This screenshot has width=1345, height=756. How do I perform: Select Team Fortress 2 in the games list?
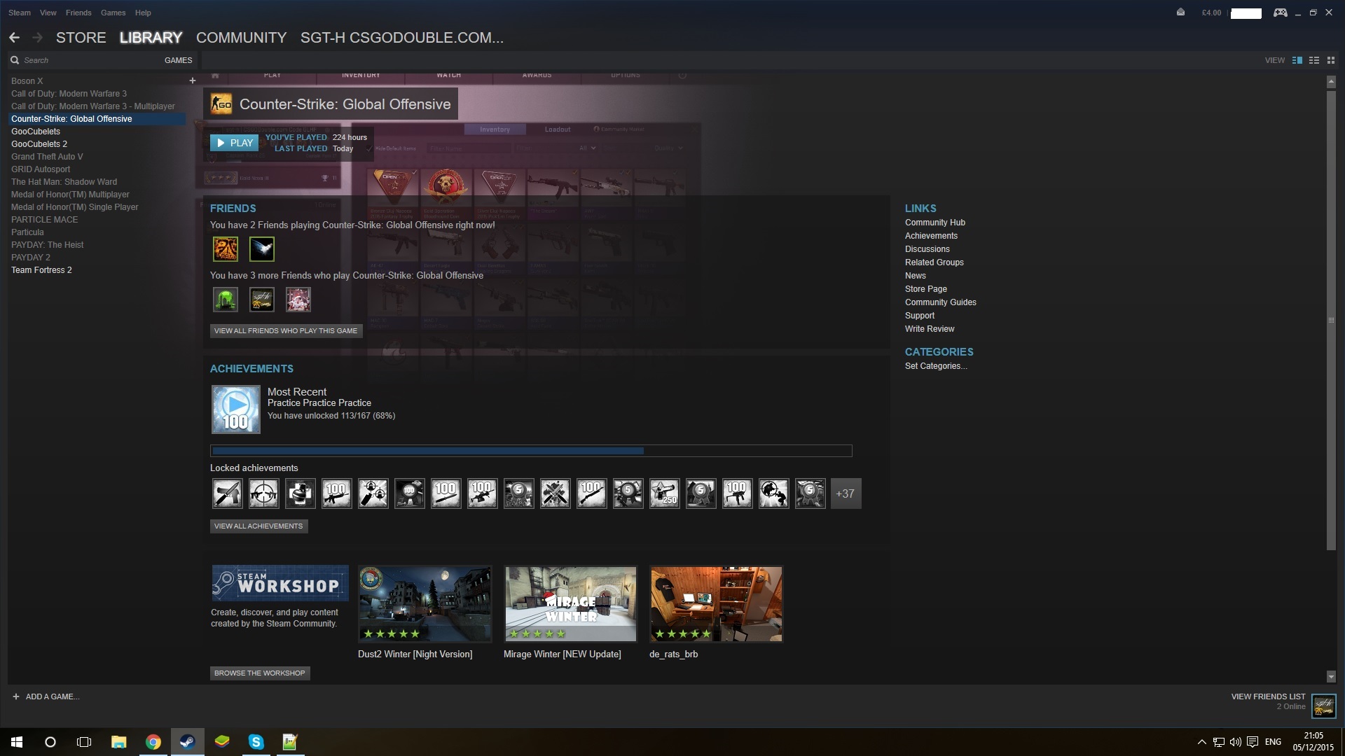click(41, 270)
